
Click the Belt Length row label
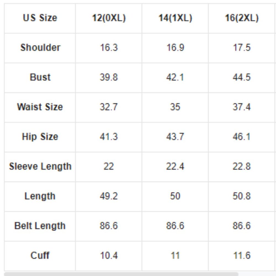(x=40, y=226)
